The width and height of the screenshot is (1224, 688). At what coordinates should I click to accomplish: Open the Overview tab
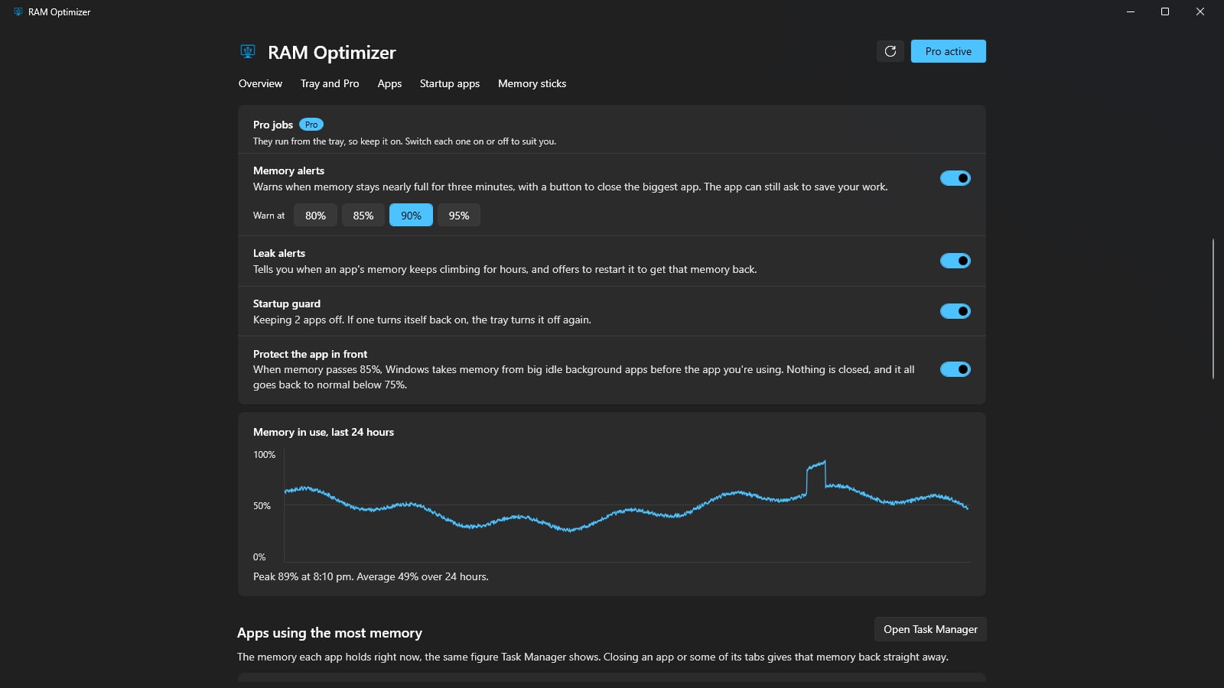[x=260, y=83]
